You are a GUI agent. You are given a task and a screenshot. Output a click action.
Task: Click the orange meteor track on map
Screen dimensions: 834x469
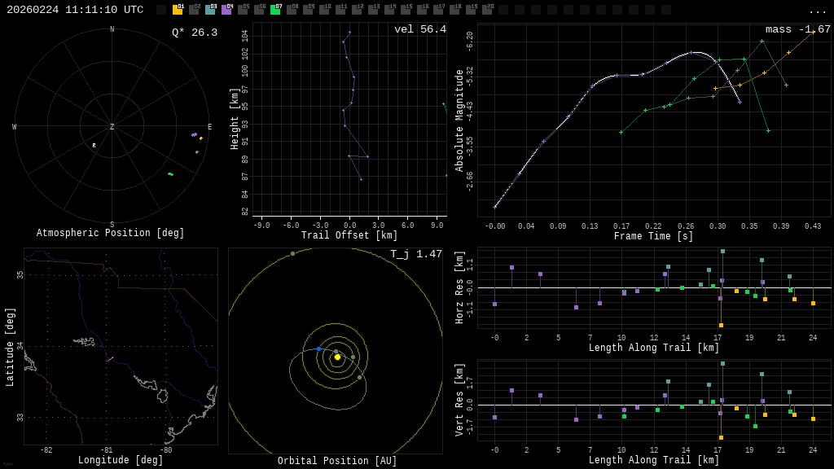pyautogui.click(x=110, y=358)
